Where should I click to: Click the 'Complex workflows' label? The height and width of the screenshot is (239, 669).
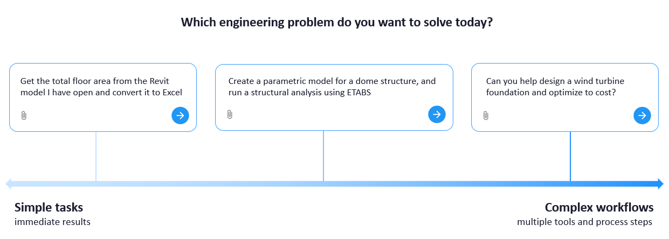point(599,208)
